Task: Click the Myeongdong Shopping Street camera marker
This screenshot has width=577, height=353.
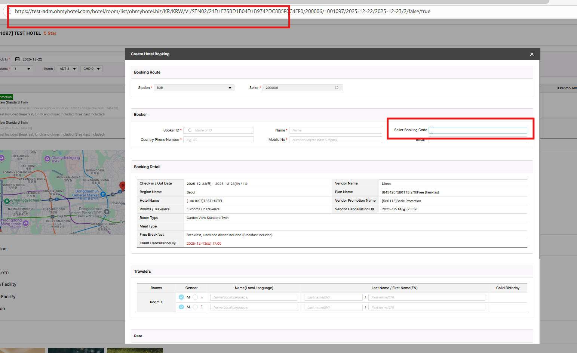Action: [x=26, y=223]
